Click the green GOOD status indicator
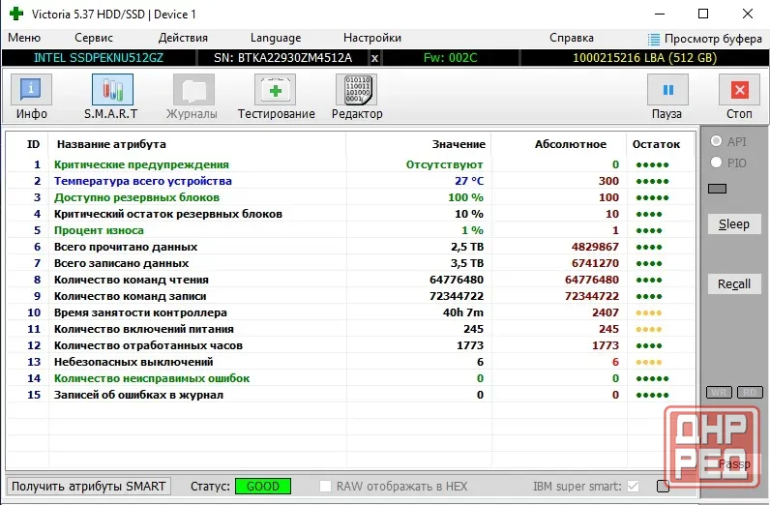Viewport: 770px width, 505px height. [x=263, y=487]
